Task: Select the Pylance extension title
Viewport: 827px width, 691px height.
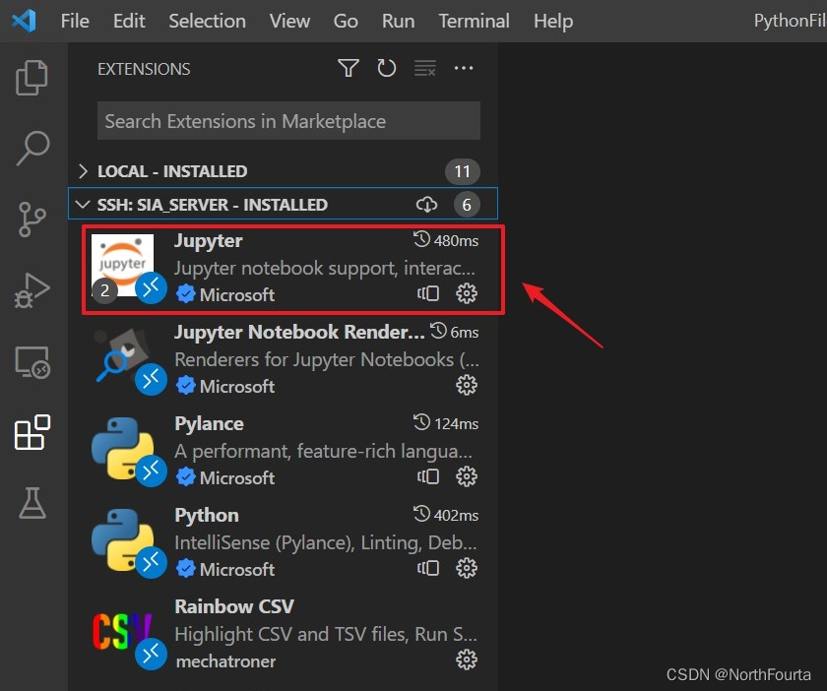Action: click(209, 423)
